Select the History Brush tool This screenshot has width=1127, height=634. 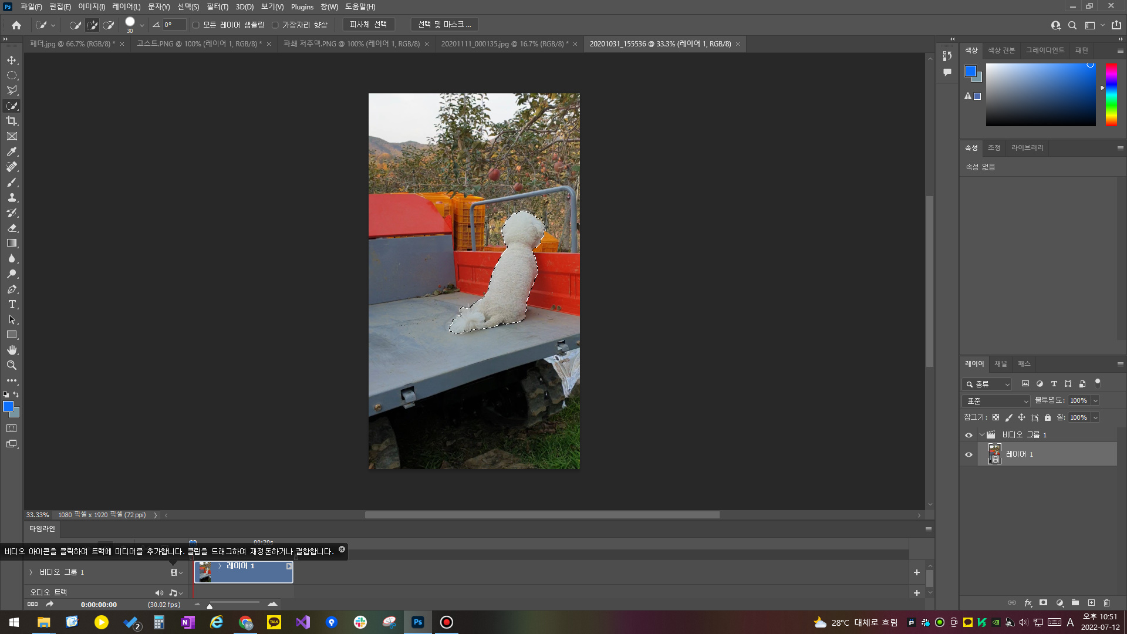[x=12, y=213]
